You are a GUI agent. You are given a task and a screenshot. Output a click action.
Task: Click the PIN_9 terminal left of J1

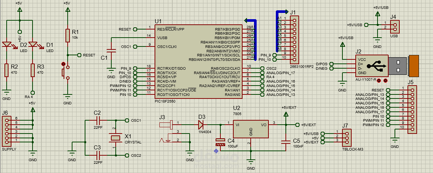(274, 55)
